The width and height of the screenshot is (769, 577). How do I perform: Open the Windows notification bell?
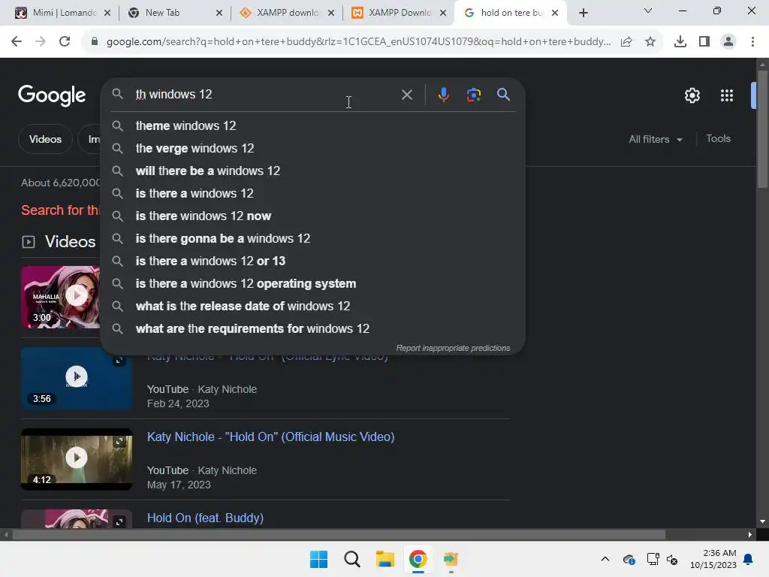click(x=748, y=559)
